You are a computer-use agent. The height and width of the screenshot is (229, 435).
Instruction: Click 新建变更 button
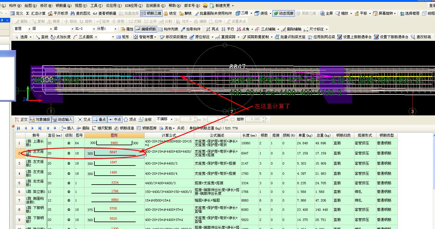pyautogui.click(x=221, y=6)
